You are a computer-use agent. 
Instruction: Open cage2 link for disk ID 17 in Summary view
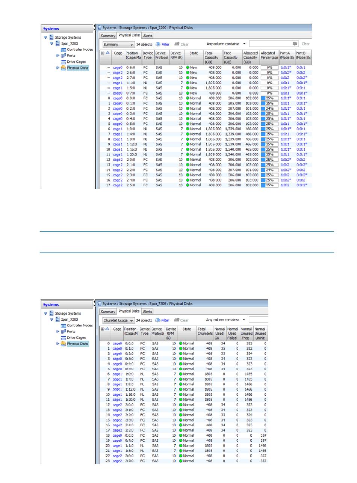tap(118, 185)
